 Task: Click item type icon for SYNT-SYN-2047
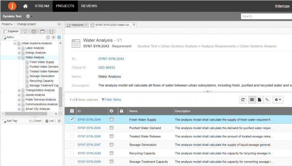111,145
